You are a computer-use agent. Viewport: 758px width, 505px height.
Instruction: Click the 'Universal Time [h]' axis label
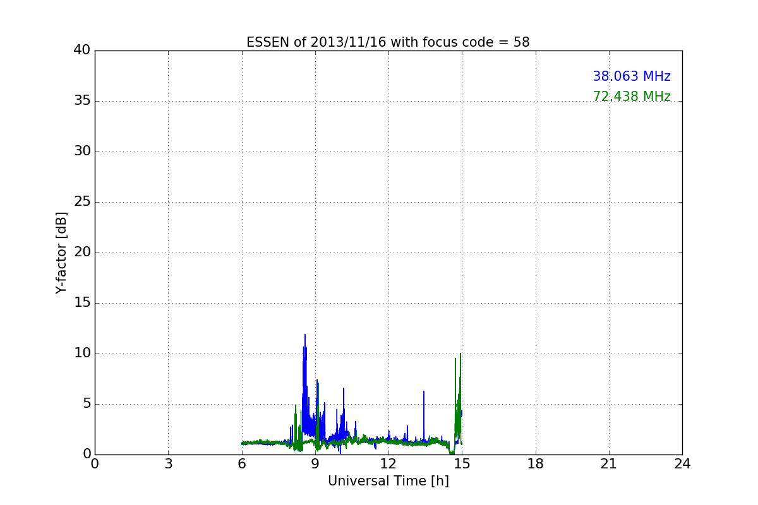(x=388, y=481)
